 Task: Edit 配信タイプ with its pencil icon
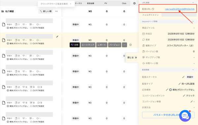[180, 84]
